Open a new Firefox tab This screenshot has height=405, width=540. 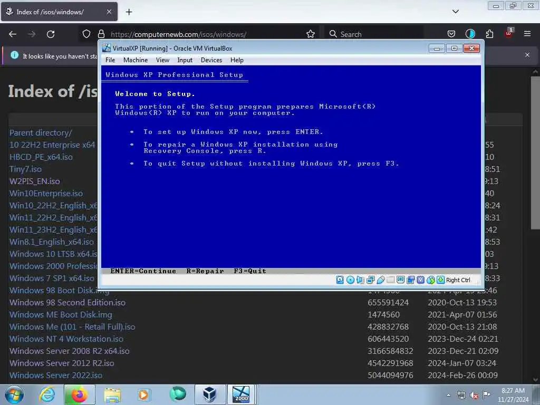(129, 12)
